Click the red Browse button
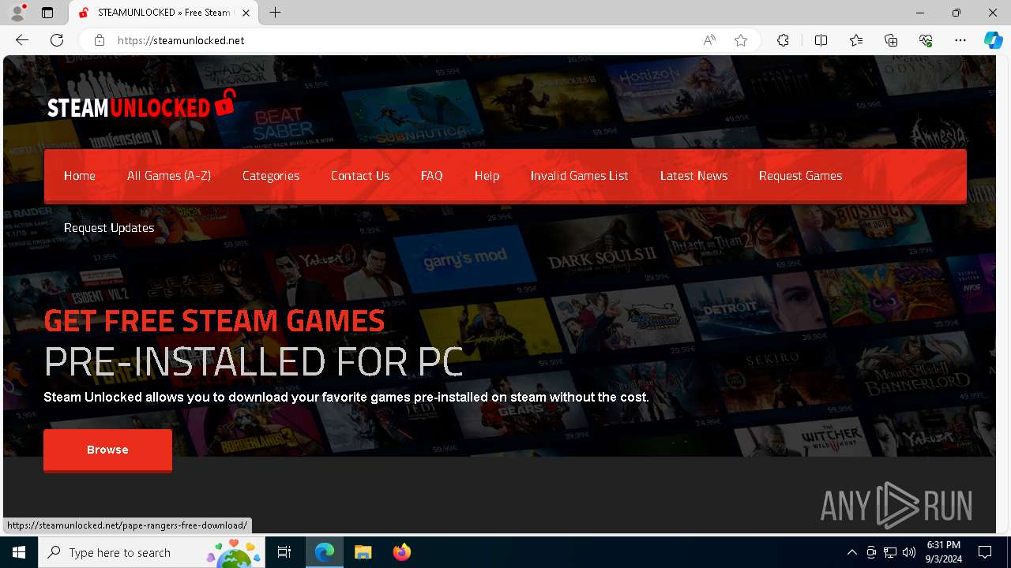1011x568 pixels. [x=107, y=450]
